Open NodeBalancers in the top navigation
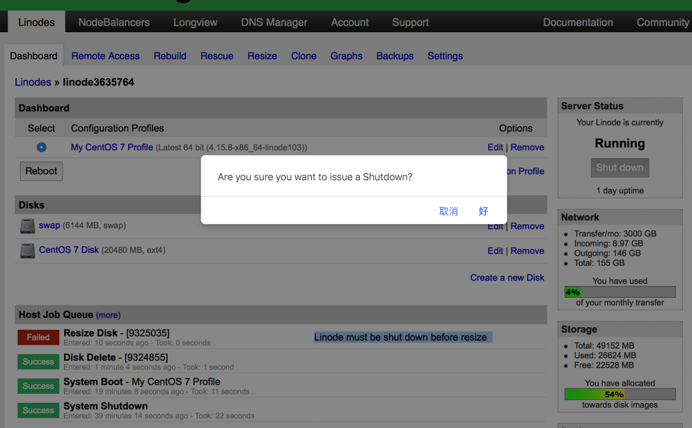The width and height of the screenshot is (692, 428). (114, 22)
